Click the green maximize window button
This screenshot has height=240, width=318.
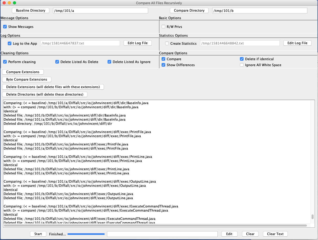pyautogui.click(x=14, y=3)
